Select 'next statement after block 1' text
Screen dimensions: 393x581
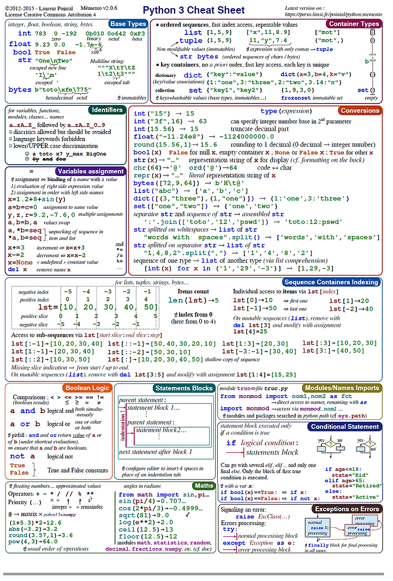[156, 452]
